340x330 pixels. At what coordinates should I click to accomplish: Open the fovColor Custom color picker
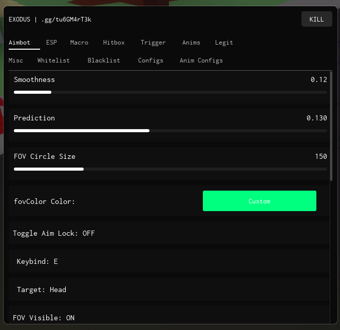pos(259,201)
